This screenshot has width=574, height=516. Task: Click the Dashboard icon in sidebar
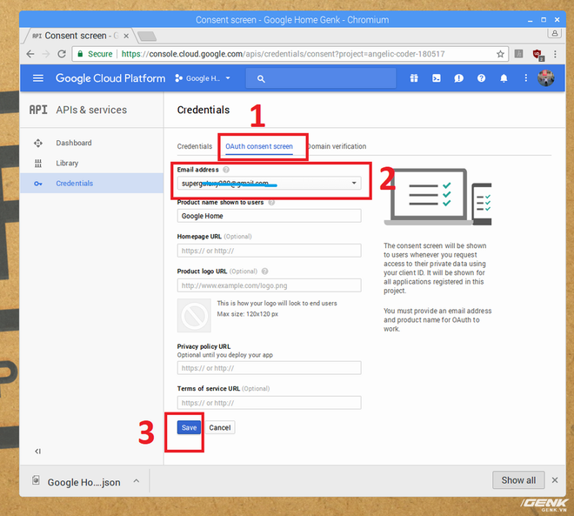click(x=38, y=143)
